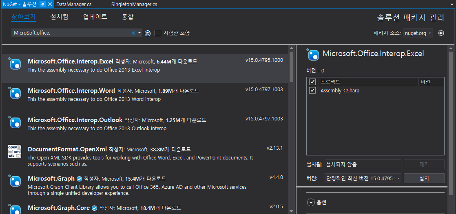Switch to the 업데이트 tab
456x214 pixels.
click(x=95, y=17)
